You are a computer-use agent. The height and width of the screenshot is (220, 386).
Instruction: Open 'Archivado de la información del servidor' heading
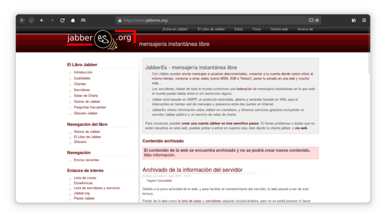192,170
